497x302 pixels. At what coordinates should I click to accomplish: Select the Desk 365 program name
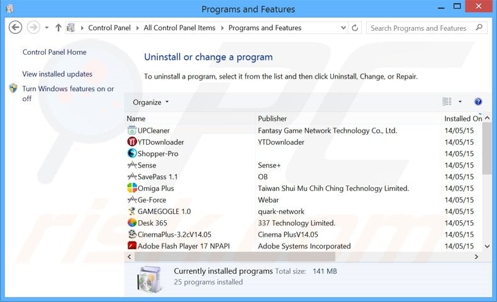(x=152, y=223)
